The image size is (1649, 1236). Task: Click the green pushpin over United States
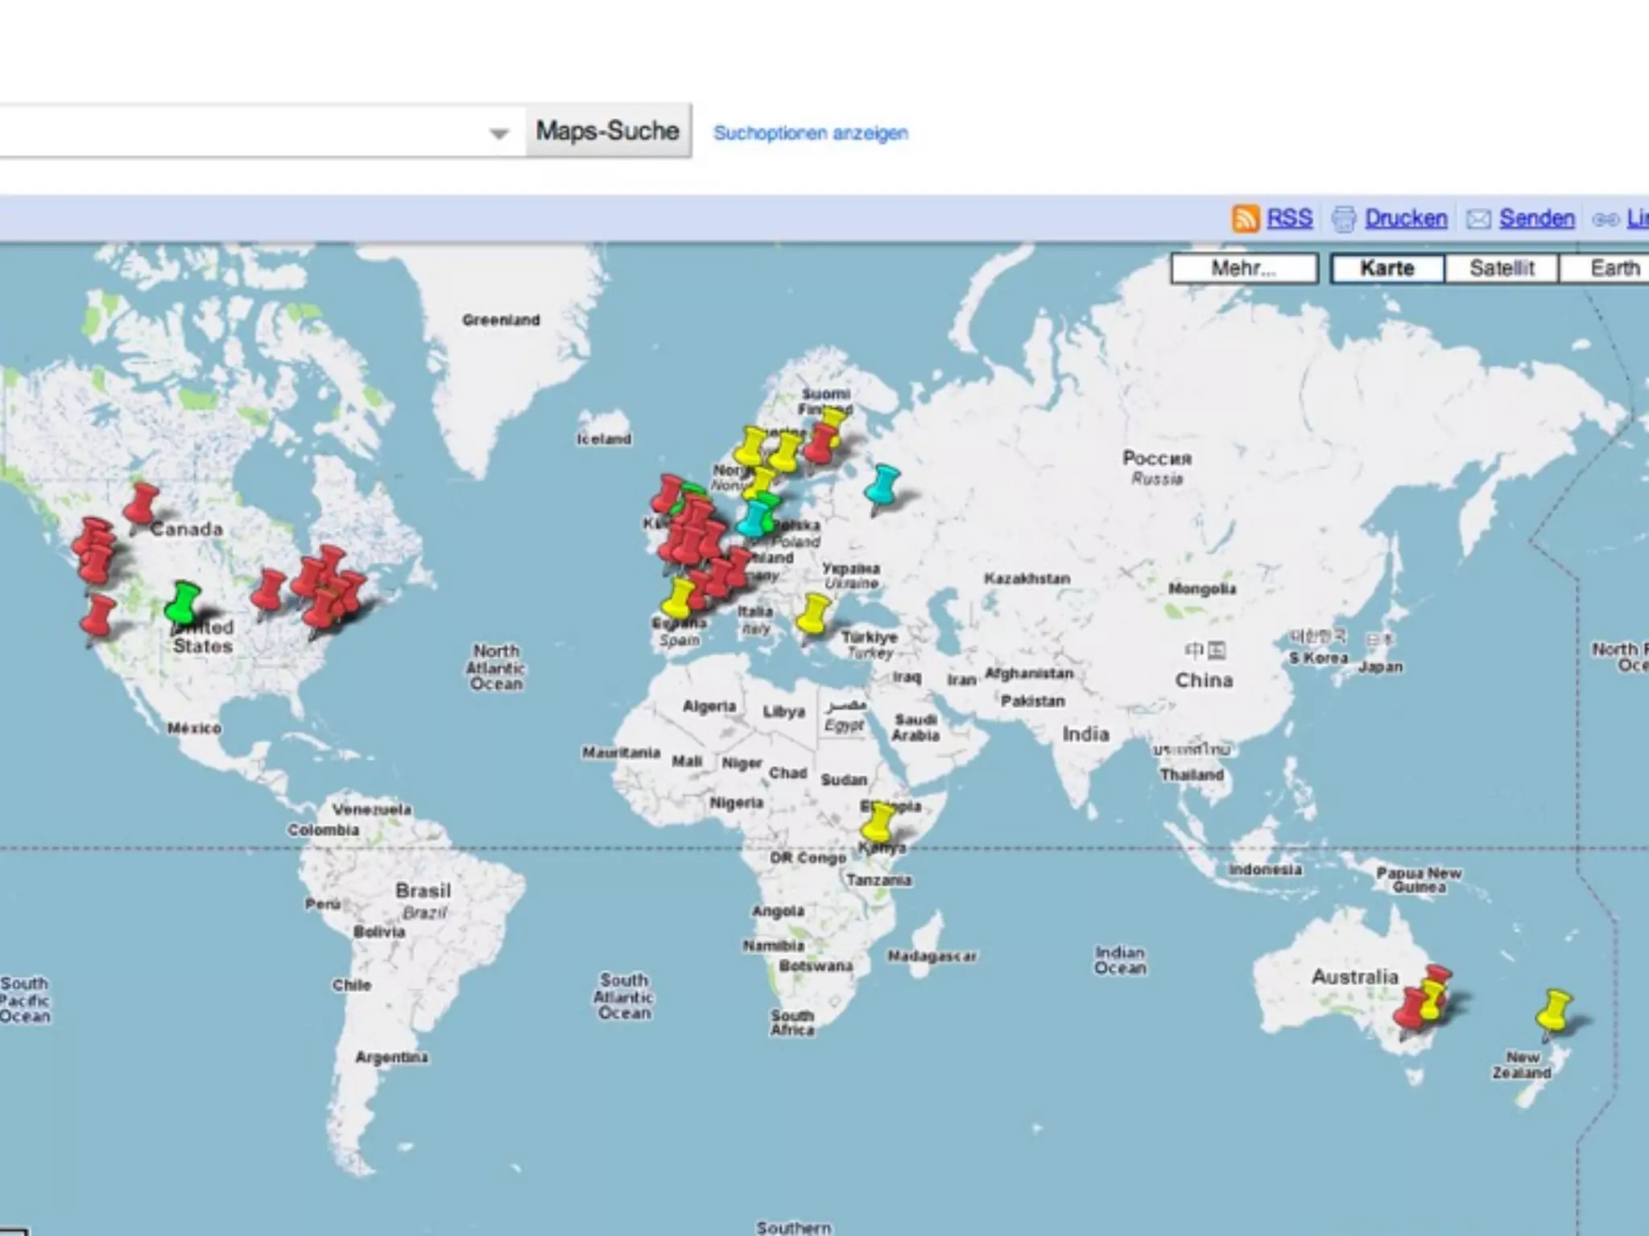(184, 604)
